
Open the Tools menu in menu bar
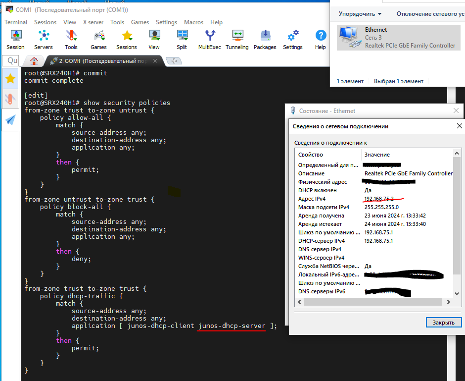(x=117, y=22)
